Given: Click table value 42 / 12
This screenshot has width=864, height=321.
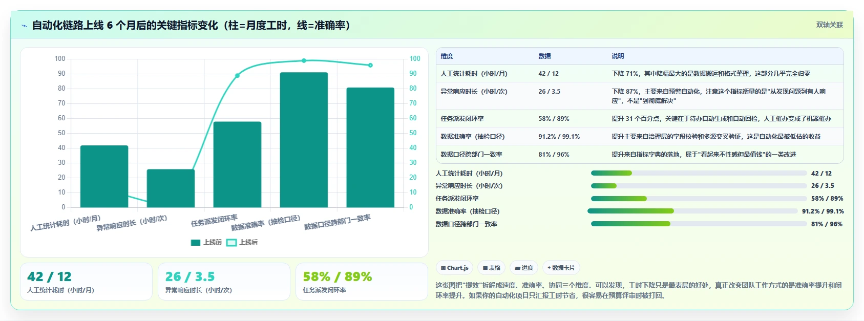Looking at the screenshot, I should point(549,74).
